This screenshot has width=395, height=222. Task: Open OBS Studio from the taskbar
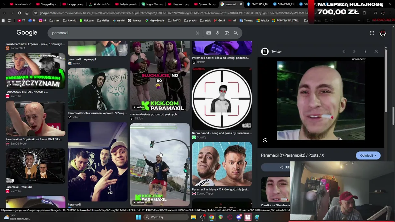point(202,217)
